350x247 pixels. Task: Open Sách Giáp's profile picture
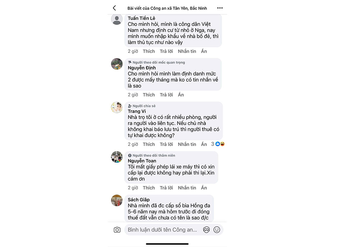(x=117, y=200)
